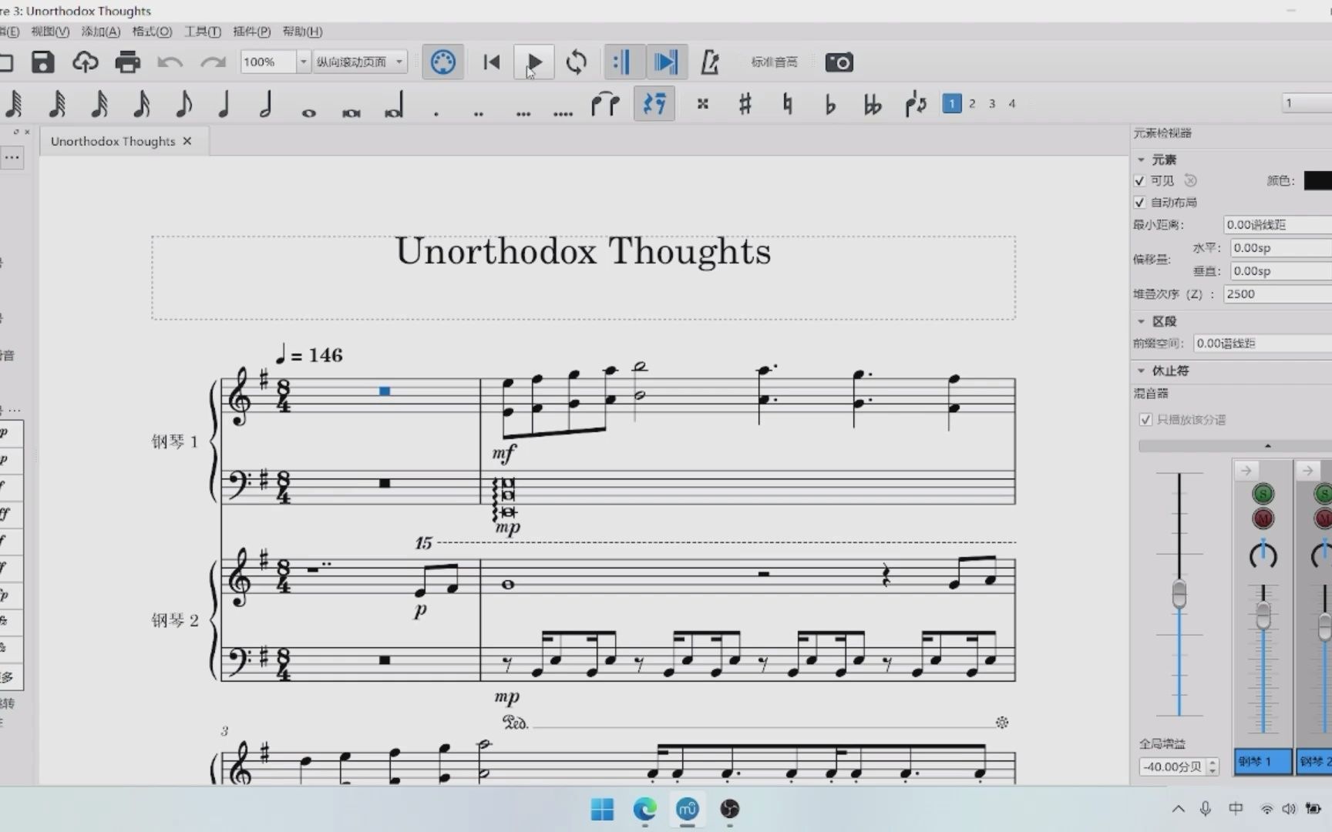Image resolution: width=1332 pixels, height=832 pixels.
Task: Collapse the 区段 section
Action: [1142, 321]
